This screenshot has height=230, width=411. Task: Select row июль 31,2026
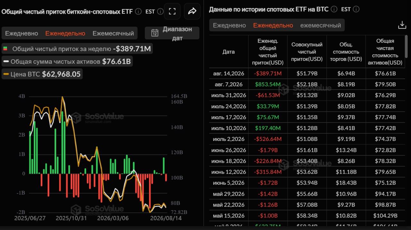coord(307,95)
